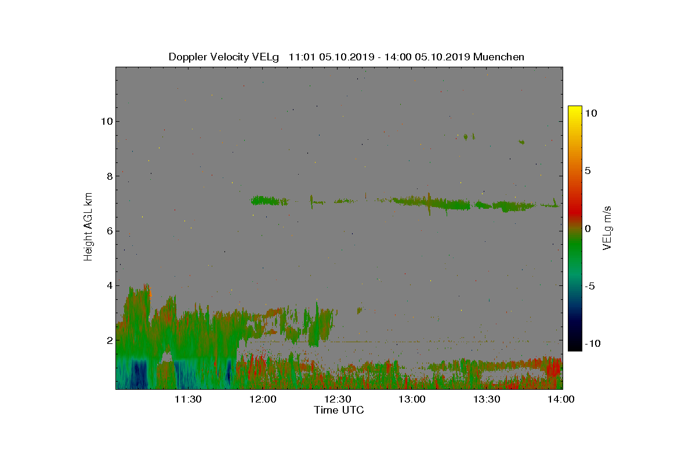The width and height of the screenshot is (696, 464).
Task: Click the height tick label 10
Action: pos(106,121)
